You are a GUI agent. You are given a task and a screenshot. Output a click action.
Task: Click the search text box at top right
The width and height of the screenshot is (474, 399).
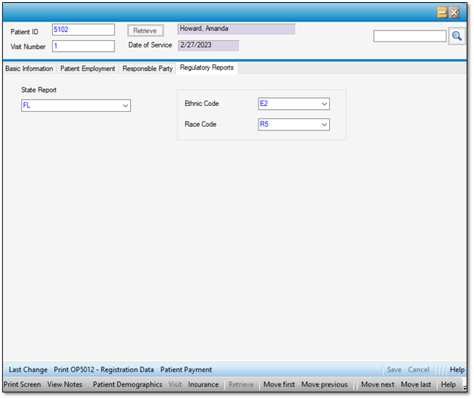[409, 36]
